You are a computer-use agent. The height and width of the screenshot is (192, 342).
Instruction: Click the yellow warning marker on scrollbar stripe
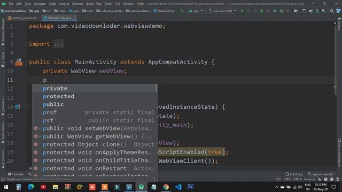tap(335, 87)
